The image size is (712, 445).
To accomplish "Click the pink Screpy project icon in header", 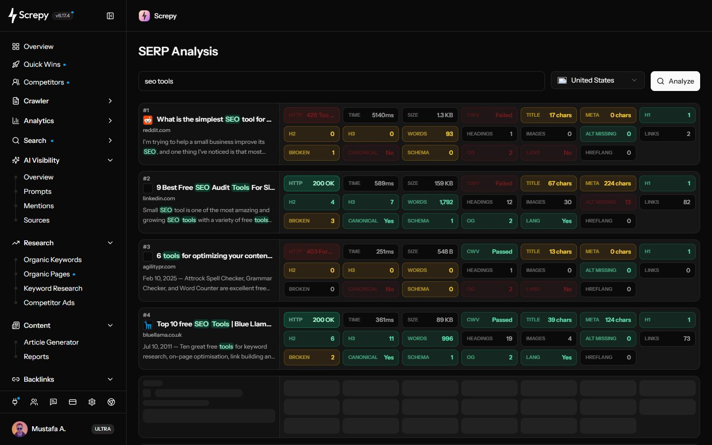I will (x=144, y=16).
